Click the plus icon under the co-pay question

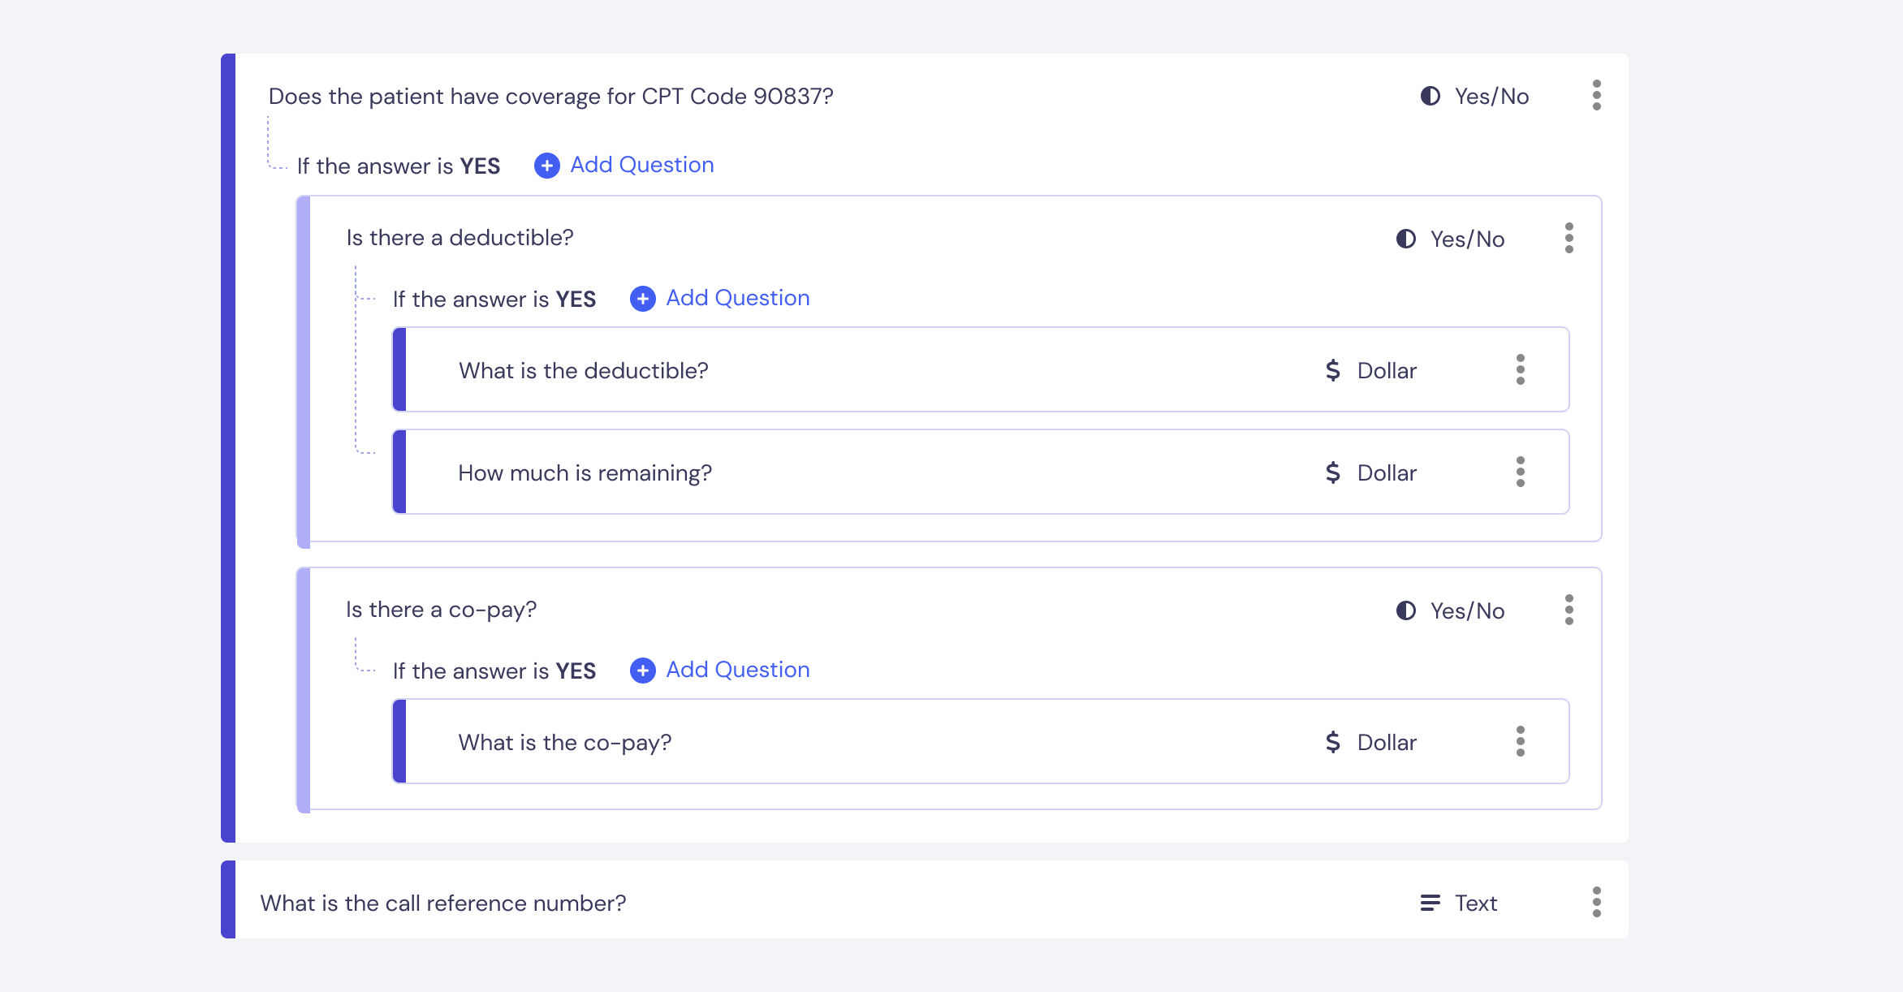point(642,671)
